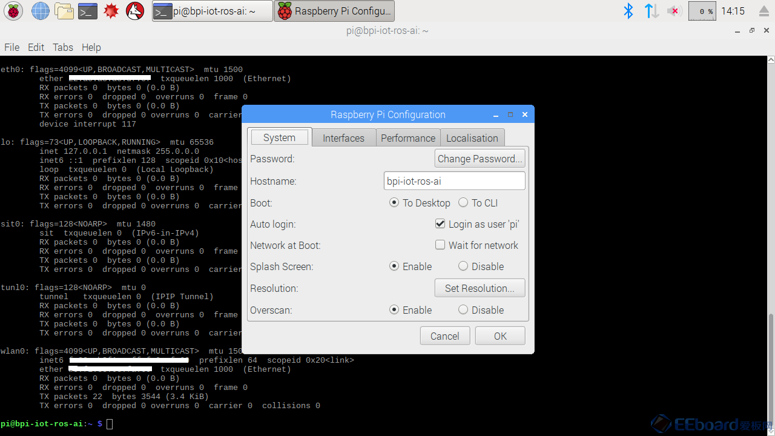Open the Bluetooth tray menu

click(628, 11)
